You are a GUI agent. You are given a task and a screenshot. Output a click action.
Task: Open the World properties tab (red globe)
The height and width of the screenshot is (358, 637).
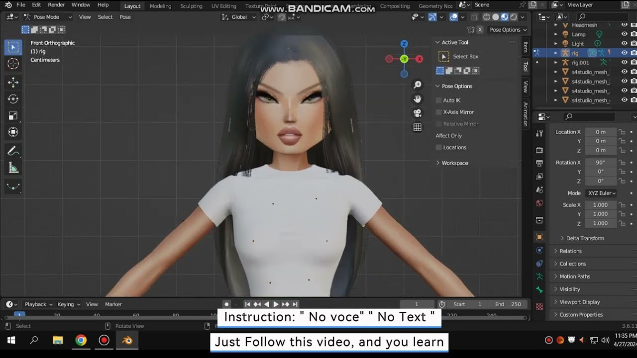click(539, 203)
